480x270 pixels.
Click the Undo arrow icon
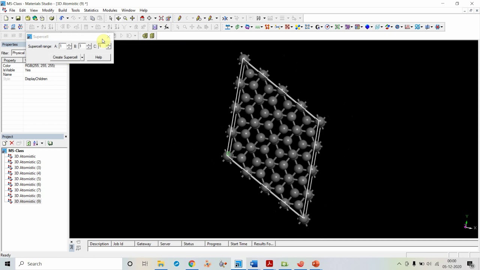click(x=61, y=18)
